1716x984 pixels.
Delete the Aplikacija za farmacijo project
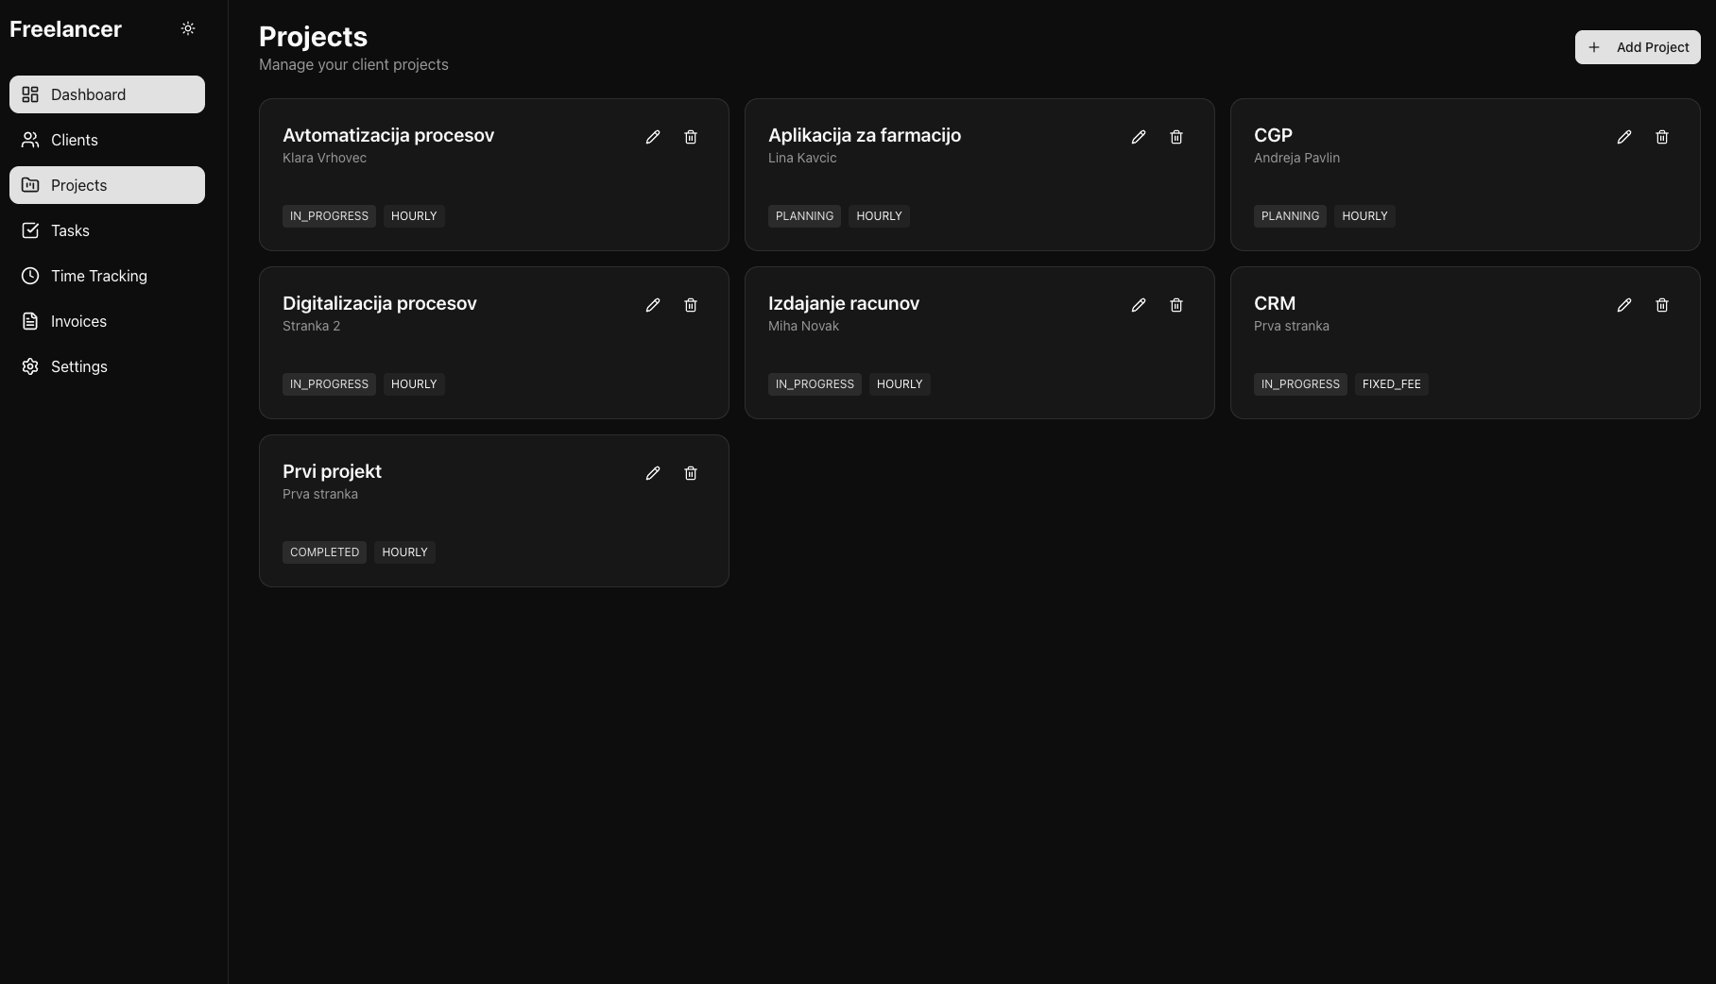coord(1176,137)
